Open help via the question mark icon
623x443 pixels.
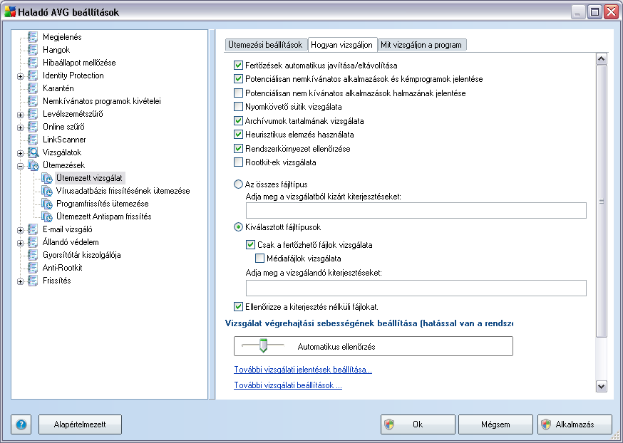21,424
